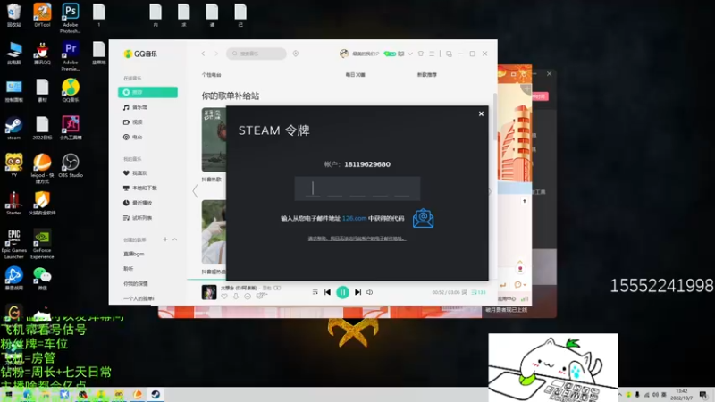This screenshot has width=715, height=402.
Task: Skip to the previous track in QQ Music
Action: [327, 292]
